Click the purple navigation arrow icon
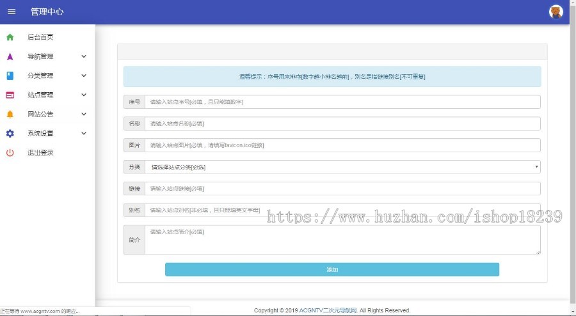Viewport: 576px width, 316px height. (x=10, y=56)
